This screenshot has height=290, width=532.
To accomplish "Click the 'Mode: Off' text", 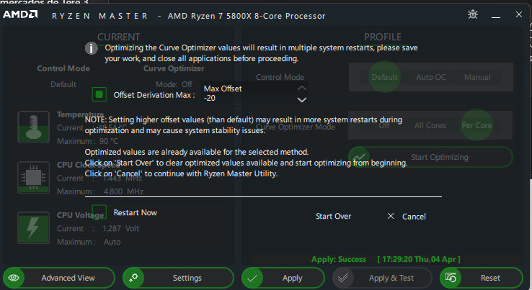I will point(174,84).
